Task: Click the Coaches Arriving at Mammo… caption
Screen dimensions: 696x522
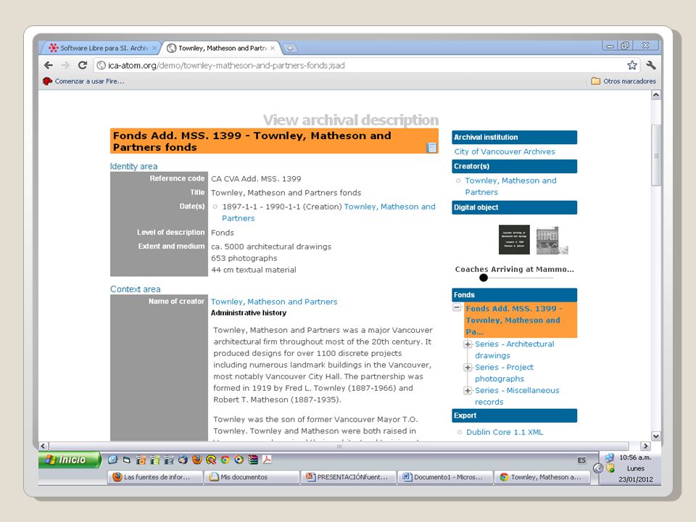Action: pyautogui.click(x=515, y=269)
